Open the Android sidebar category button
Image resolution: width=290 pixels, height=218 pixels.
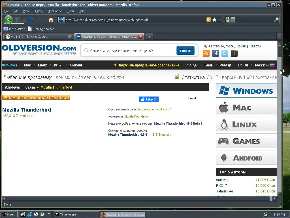point(246,158)
